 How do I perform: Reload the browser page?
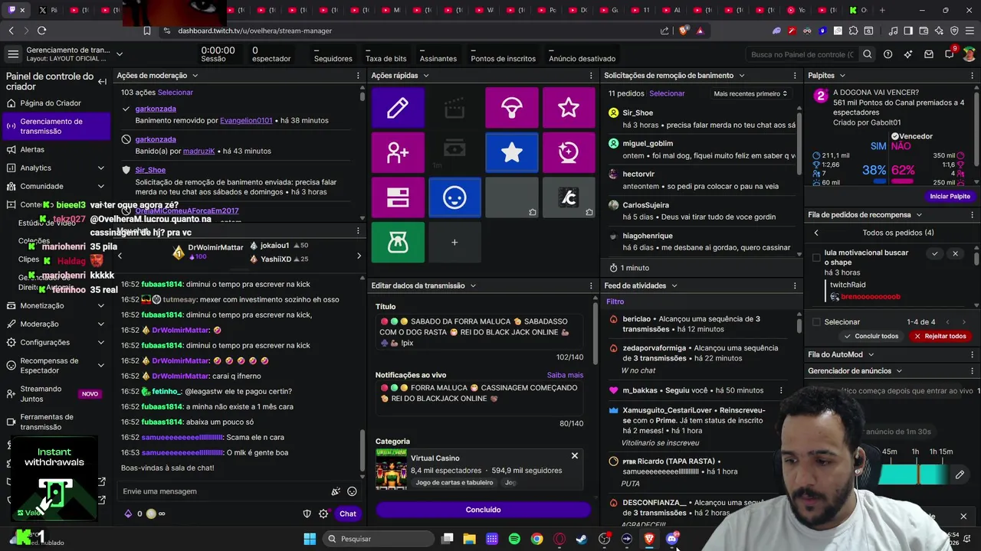click(41, 31)
